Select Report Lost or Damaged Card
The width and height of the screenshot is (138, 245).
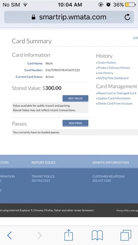tap(116, 93)
